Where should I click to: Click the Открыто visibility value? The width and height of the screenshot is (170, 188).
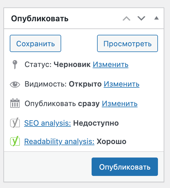pyautogui.click(x=85, y=84)
